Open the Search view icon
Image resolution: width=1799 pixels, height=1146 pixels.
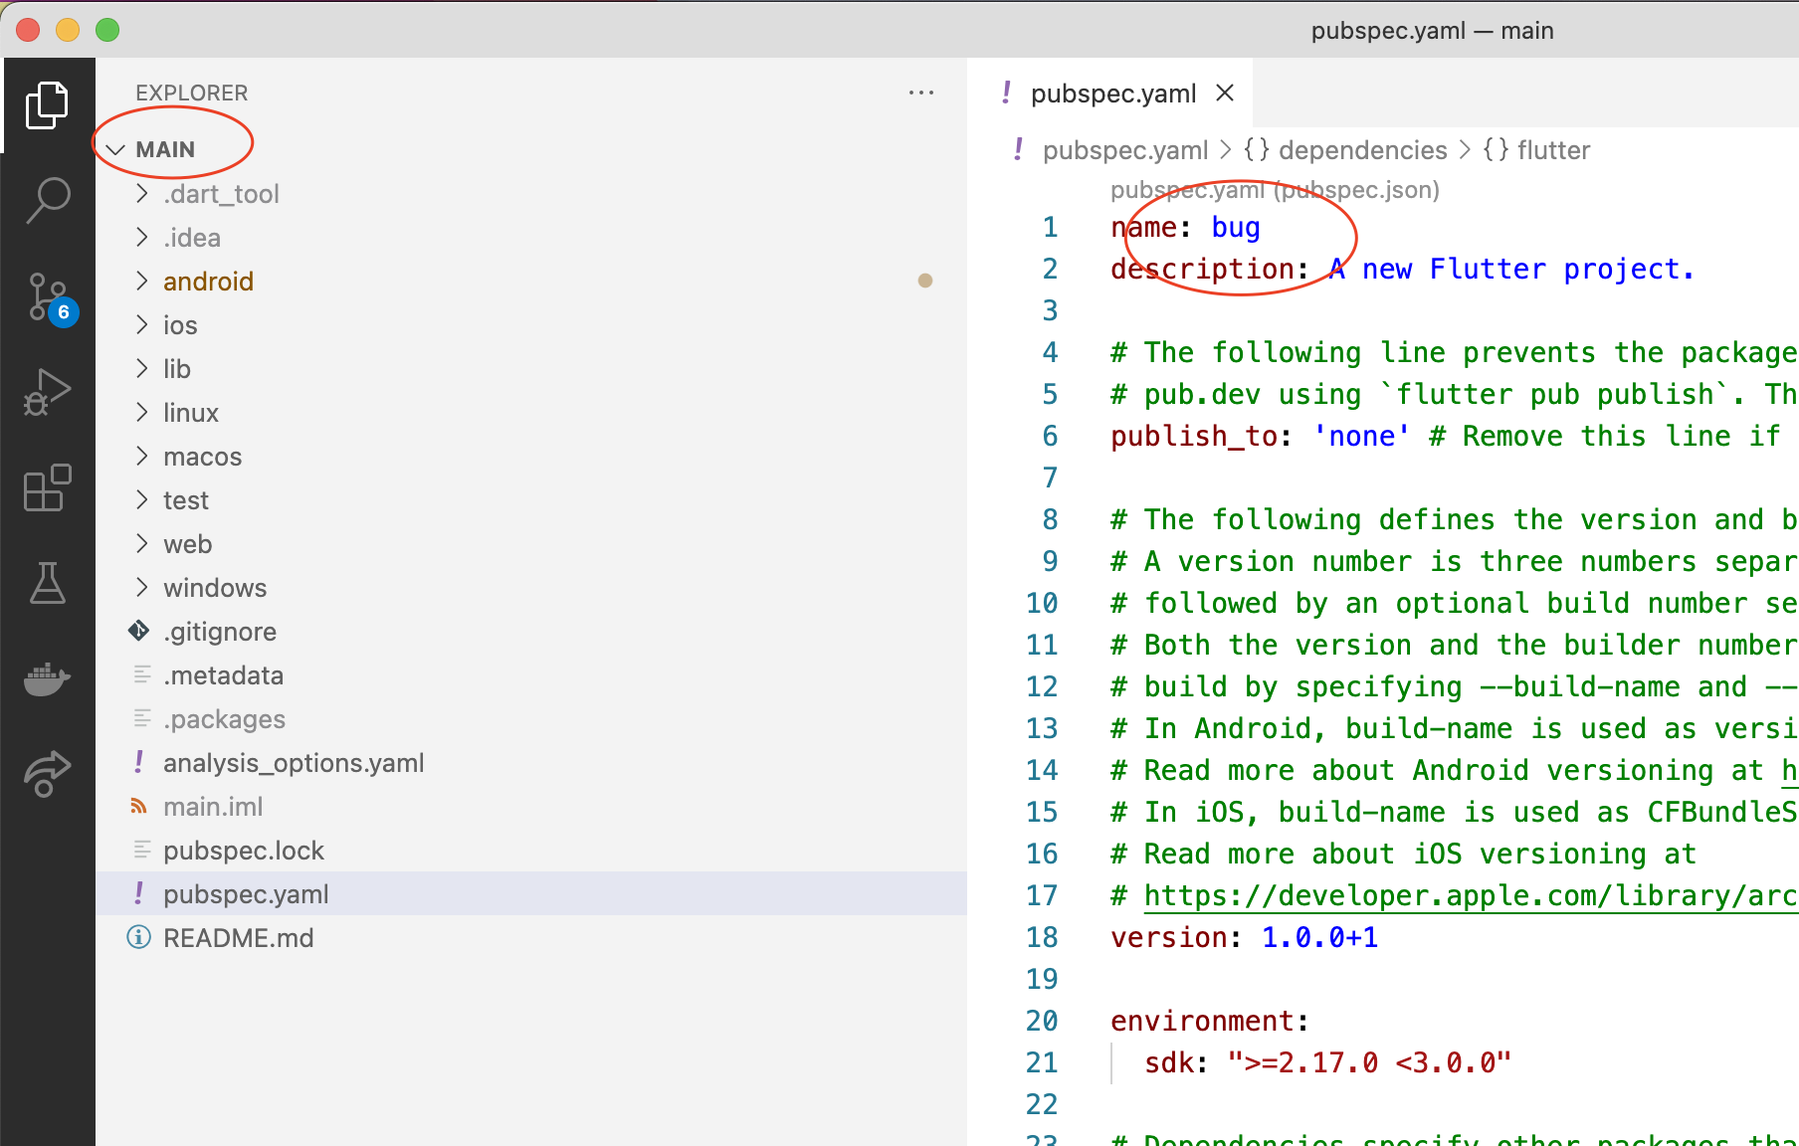[47, 200]
